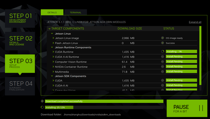The height and width of the screenshot is (119, 210).
Task: Click the JetPack 5.1.1 title text
Action: [86, 22]
